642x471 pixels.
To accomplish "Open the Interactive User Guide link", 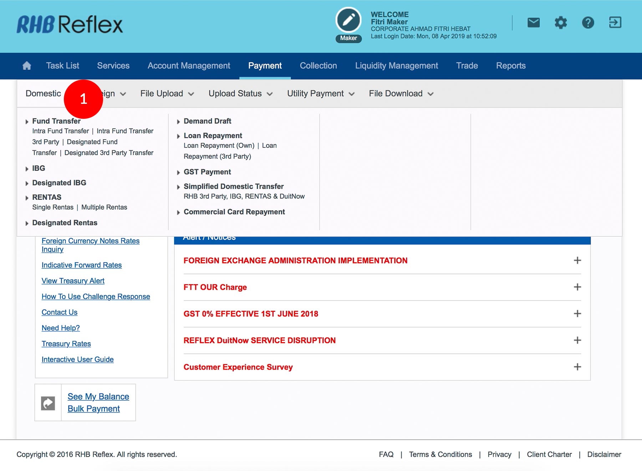I will [x=78, y=359].
